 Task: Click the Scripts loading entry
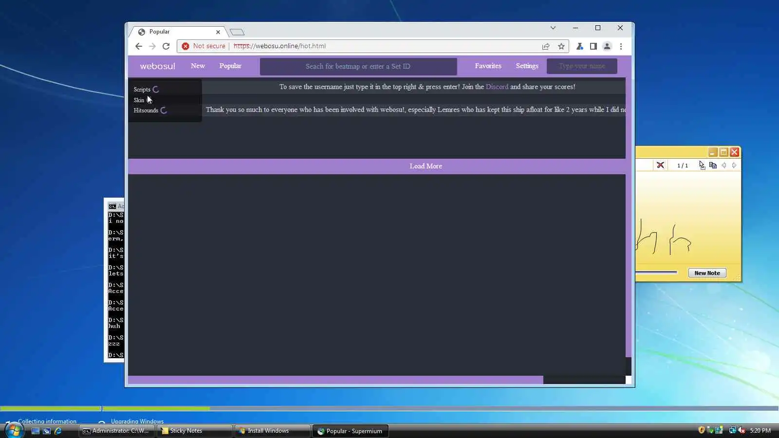[x=147, y=90]
